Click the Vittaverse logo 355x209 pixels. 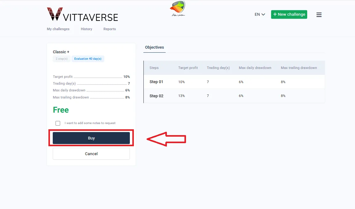pos(82,14)
